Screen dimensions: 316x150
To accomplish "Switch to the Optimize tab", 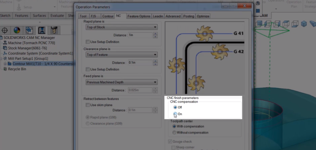I will coord(203,16).
